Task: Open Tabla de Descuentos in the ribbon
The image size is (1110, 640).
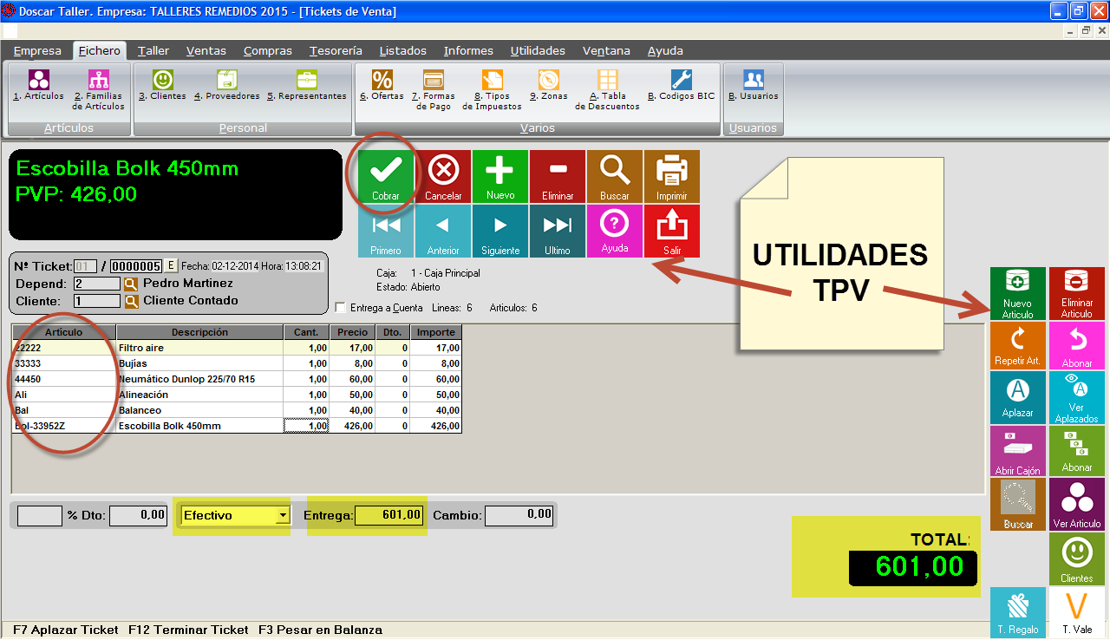Action: pos(607,90)
